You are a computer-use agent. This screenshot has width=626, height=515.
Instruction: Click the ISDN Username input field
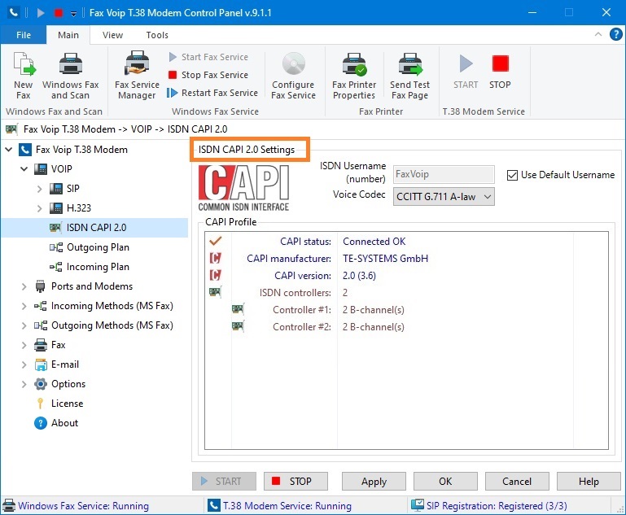point(444,174)
